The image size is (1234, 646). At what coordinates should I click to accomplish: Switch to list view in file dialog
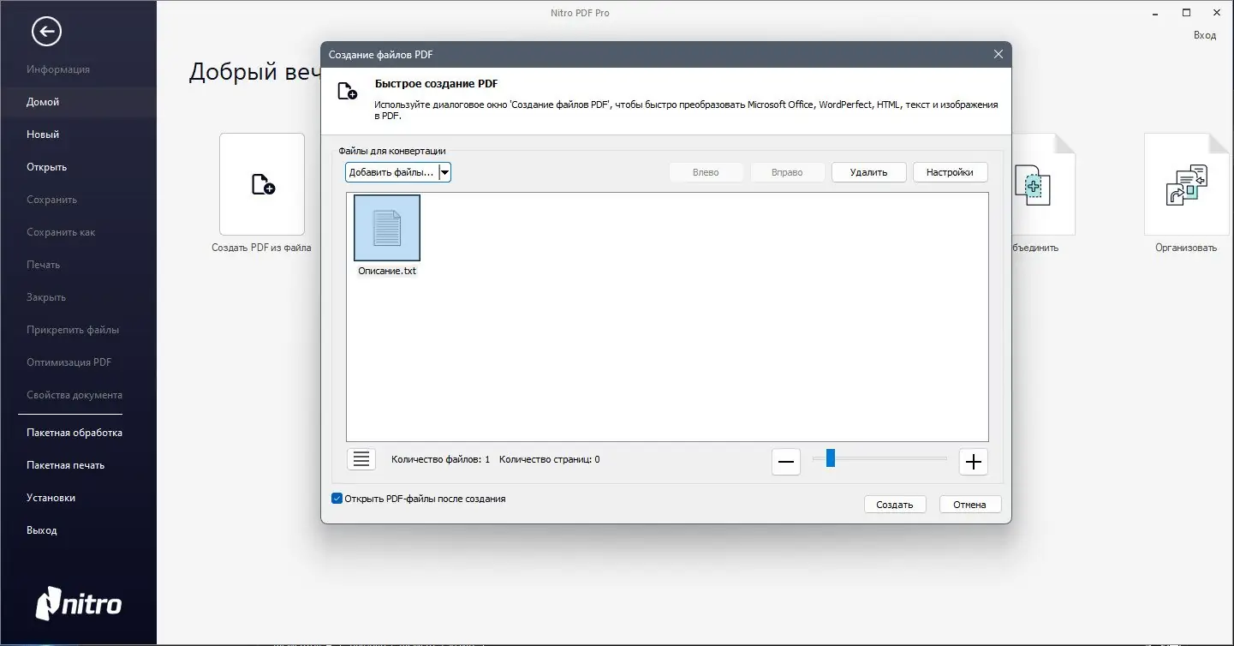coord(362,459)
